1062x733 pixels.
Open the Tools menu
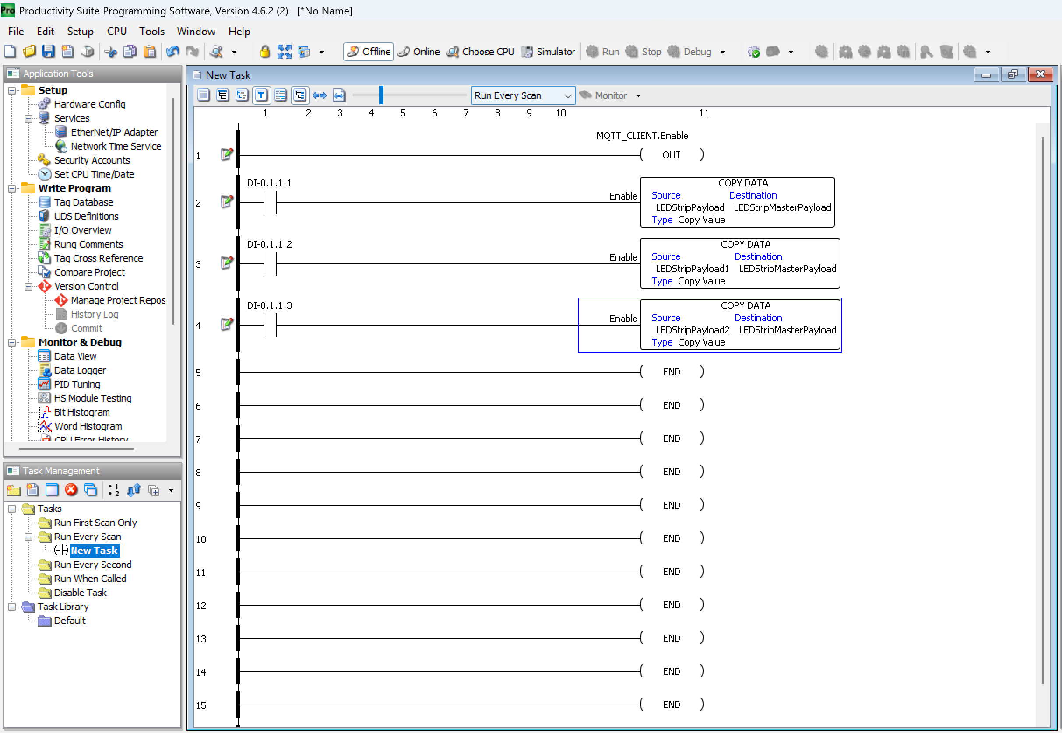coord(151,31)
